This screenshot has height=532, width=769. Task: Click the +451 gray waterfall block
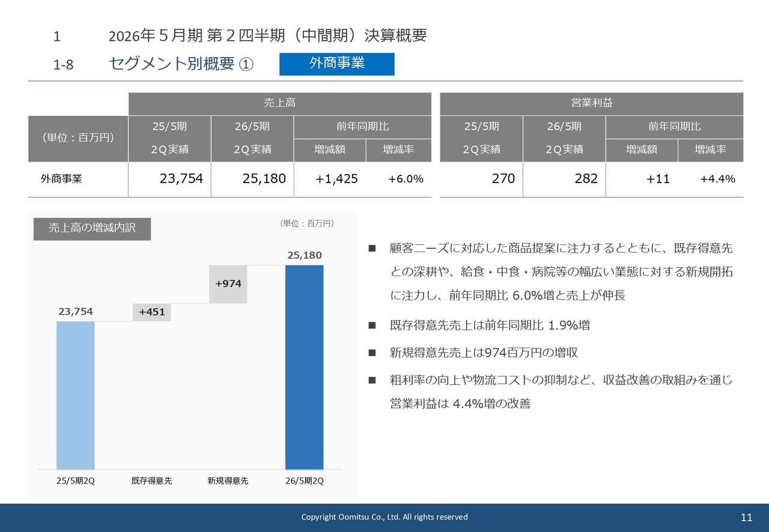[x=152, y=312]
